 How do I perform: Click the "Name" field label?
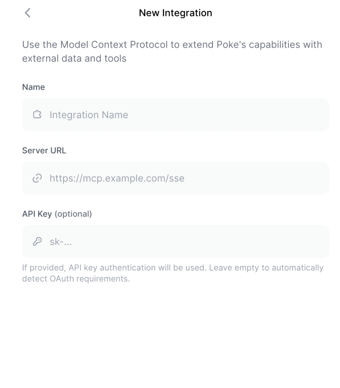pyautogui.click(x=33, y=87)
